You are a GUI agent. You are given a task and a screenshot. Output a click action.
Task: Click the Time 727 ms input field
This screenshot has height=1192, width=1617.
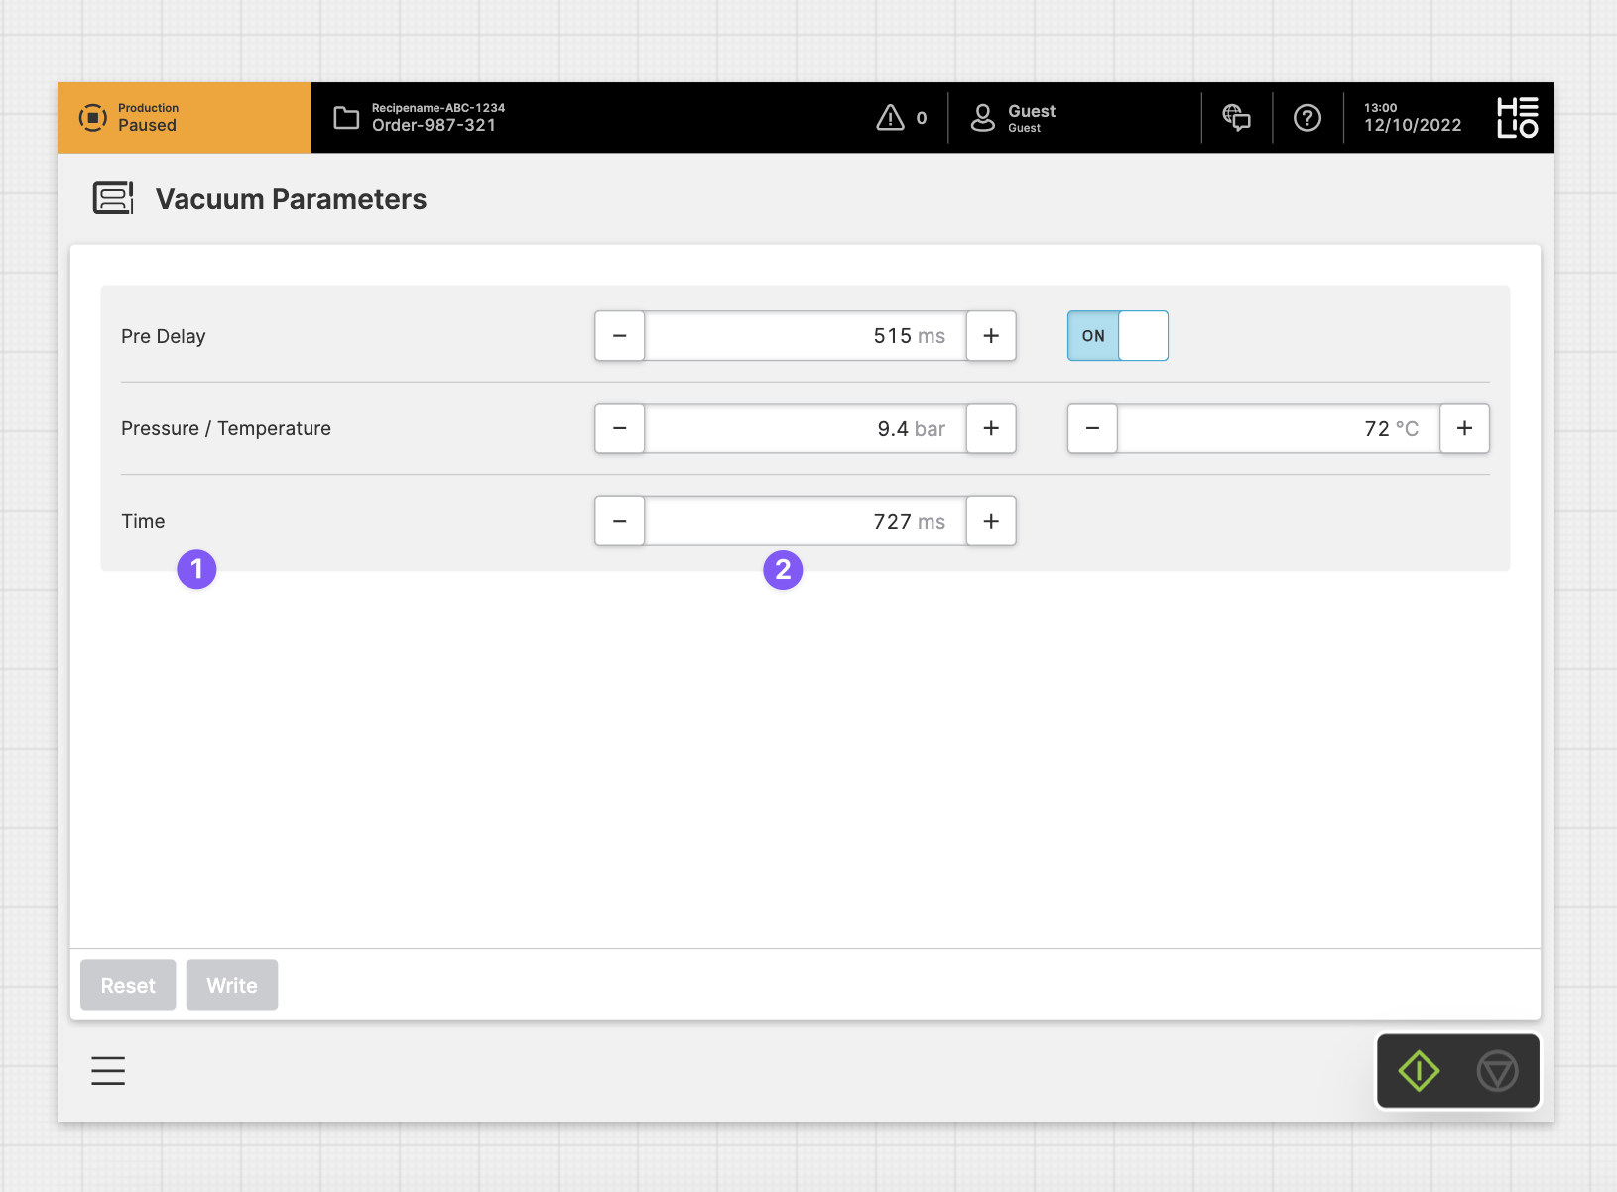pyautogui.click(x=805, y=522)
